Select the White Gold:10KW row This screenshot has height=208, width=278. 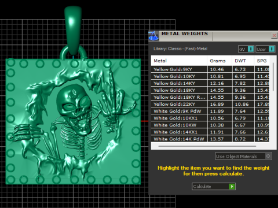coord(210,125)
